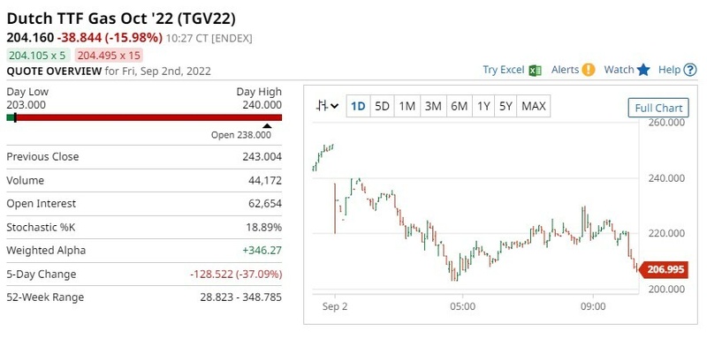707x346 pixels.
Task: Click the orange Alerts exclamation icon
Action: [x=588, y=70]
